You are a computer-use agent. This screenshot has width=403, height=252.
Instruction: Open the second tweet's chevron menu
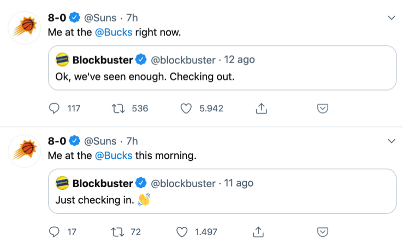(x=392, y=141)
